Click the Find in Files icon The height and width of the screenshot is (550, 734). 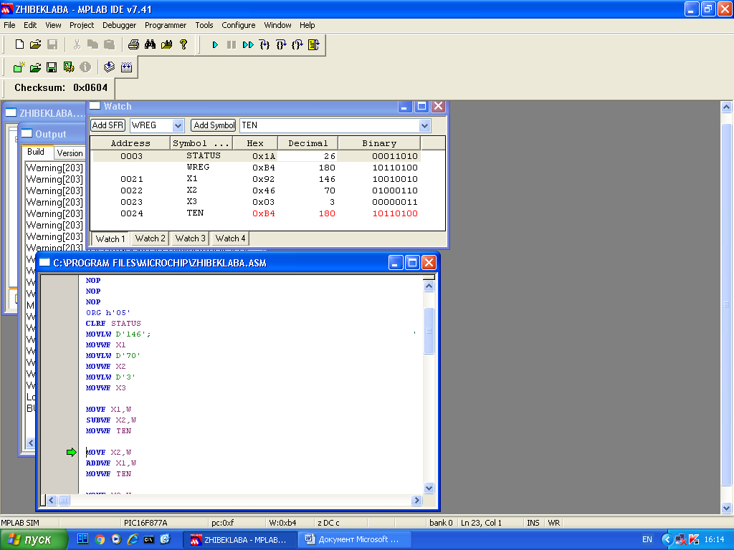(166, 44)
